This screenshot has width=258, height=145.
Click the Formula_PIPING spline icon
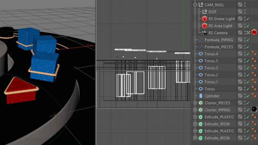click(201, 40)
